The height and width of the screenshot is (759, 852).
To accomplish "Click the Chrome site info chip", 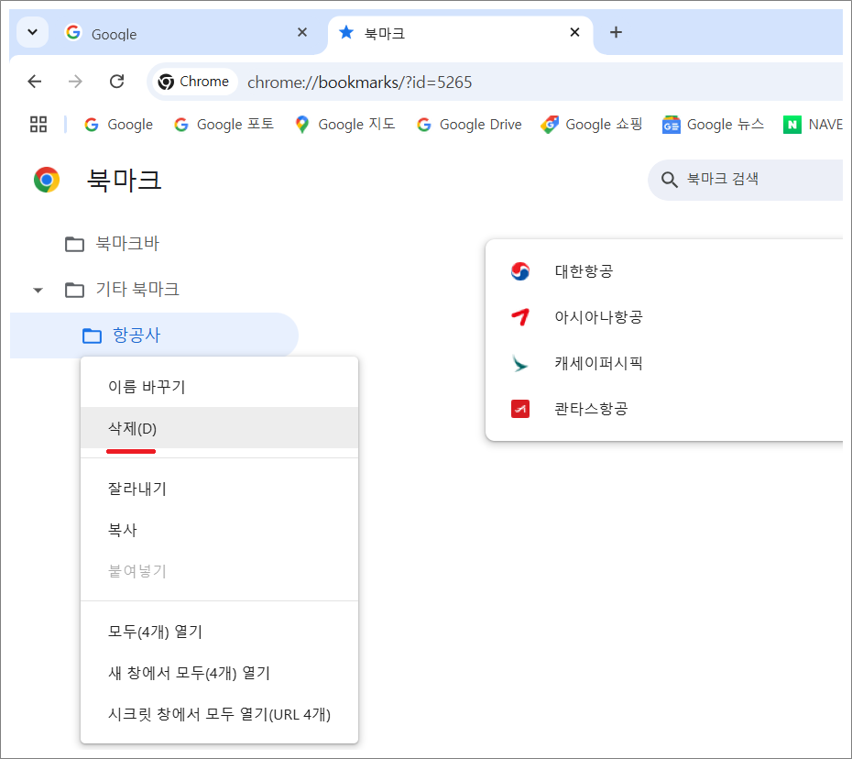I will (194, 82).
